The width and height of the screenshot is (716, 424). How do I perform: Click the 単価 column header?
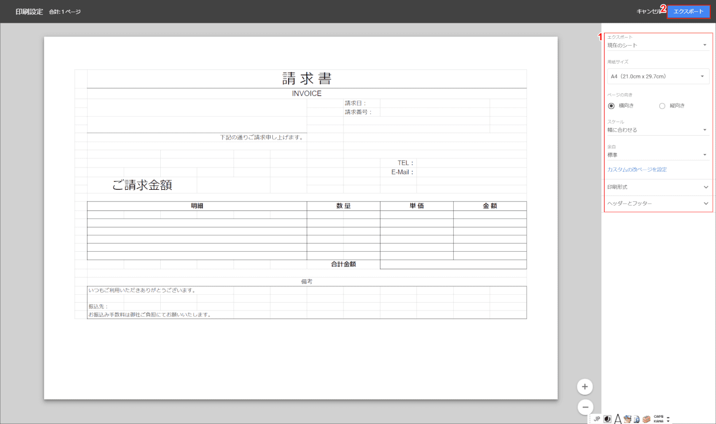[x=417, y=206]
